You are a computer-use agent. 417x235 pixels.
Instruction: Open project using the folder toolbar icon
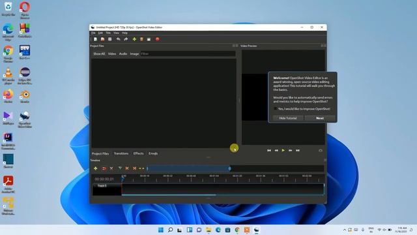(103, 39)
